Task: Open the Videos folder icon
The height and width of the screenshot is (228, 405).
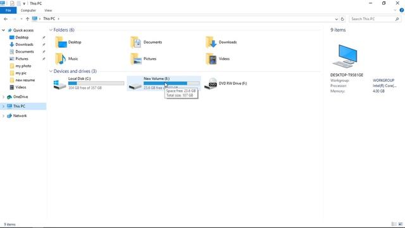Action: pos(211,59)
